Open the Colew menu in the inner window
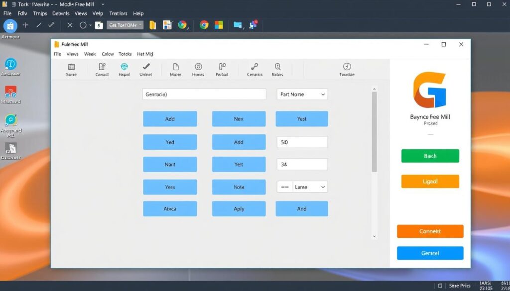The width and height of the screenshot is (510, 291). pyautogui.click(x=108, y=54)
